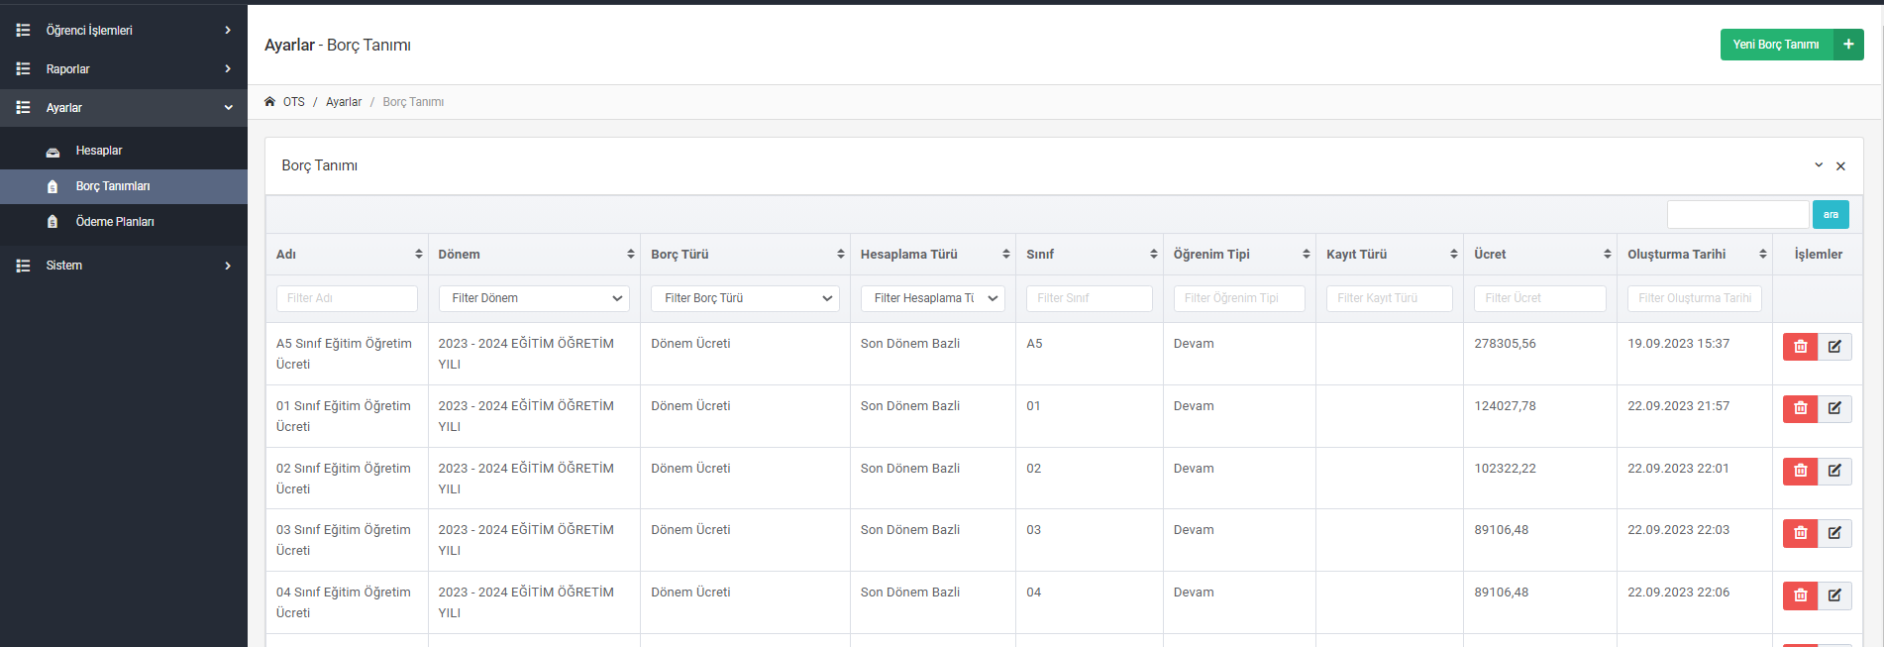The width and height of the screenshot is (1884, 647).
Task: Sort table by Borç Türü column arrows
Action: coord(841,255)
